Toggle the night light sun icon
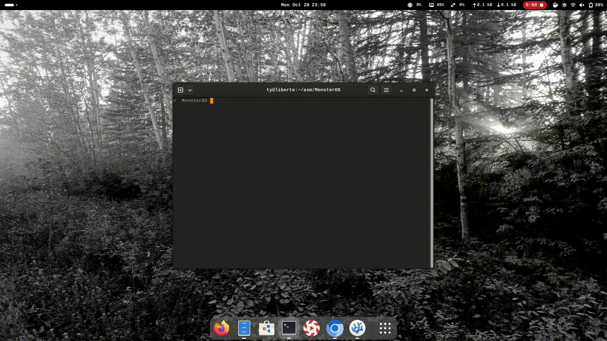 coord(564,5)
